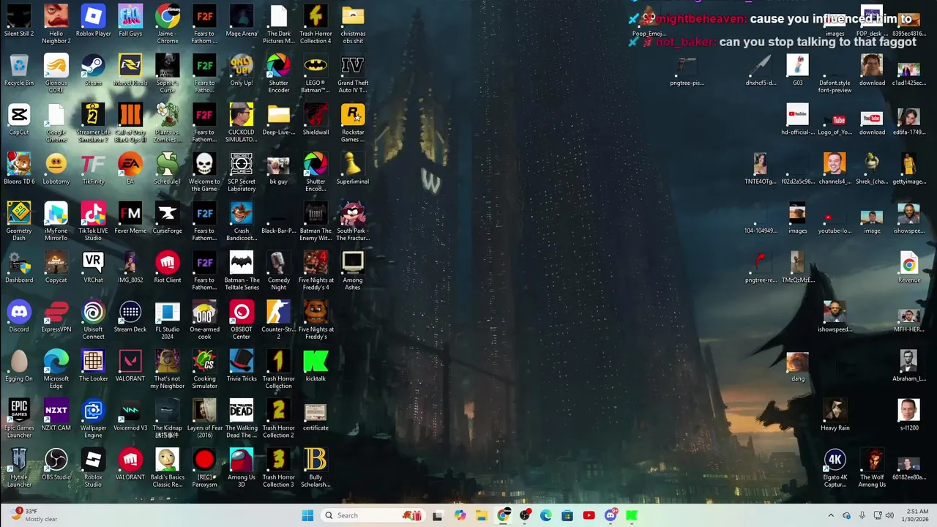Open Trash Horror Collection 4 icon
The height and width of the screenshot is (527, 937).
pos(316,24)
